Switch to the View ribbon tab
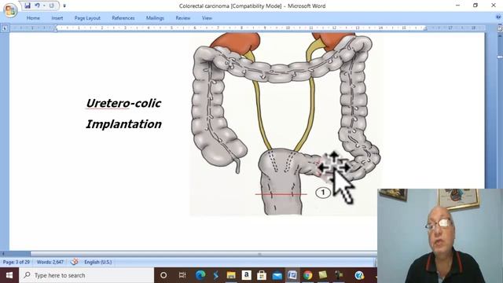This screenshot has width=503, height=283. pyautogui.click(x=207, y=18)
